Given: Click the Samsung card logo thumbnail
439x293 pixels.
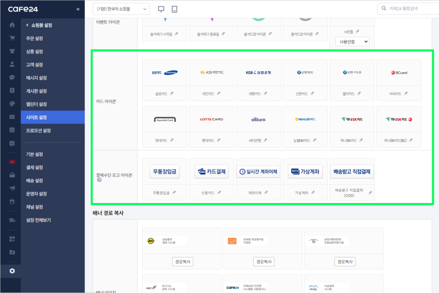Looking at the screenshot, I should (x=165, y=73).
